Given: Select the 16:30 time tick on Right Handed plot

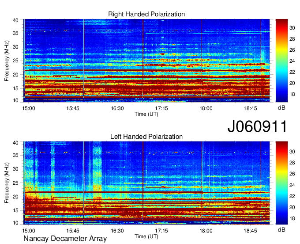Looking at the screenshot, I should [117, 108].
